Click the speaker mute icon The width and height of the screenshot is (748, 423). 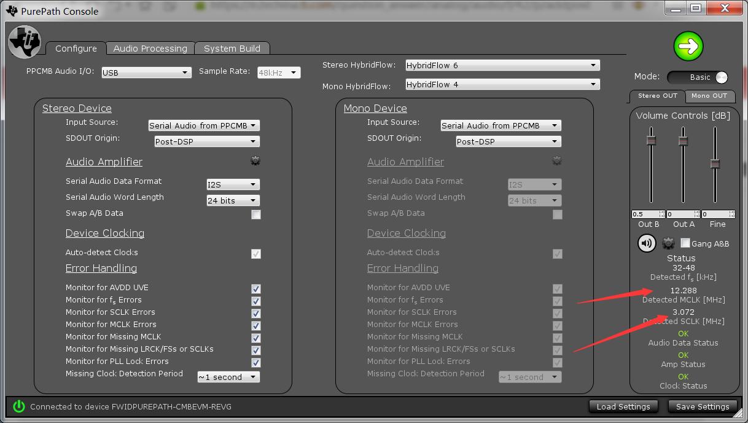click(x=647, y=243)
